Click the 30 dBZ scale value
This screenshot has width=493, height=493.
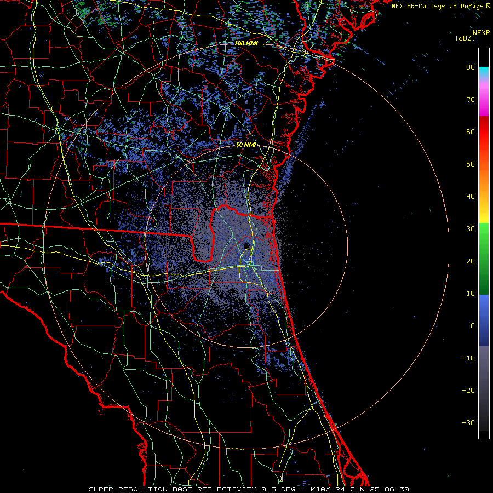(471, 229)
